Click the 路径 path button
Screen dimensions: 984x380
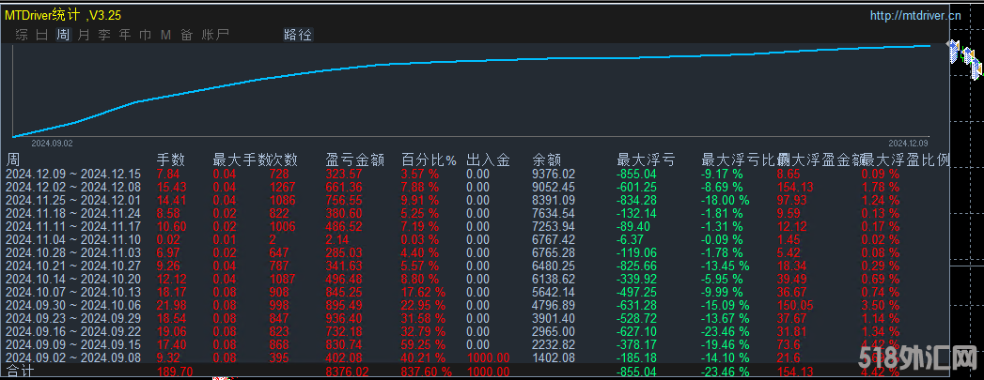298,35
